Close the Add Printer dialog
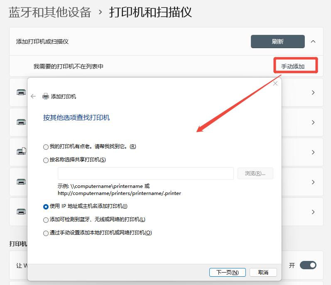331x285 pixels. click(275, 83)
